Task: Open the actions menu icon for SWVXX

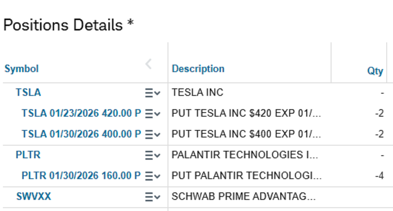Action: point(152,197)
